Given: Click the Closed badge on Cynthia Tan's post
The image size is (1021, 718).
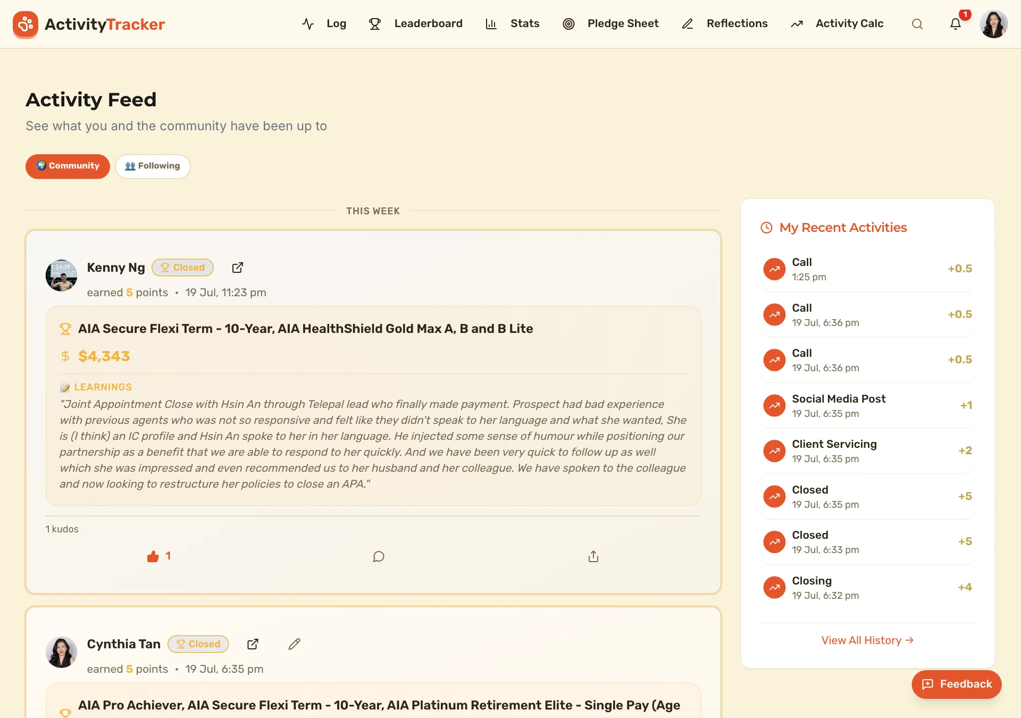Looking at the screenshot, I should pyautogui.click(x=198, y=644).
